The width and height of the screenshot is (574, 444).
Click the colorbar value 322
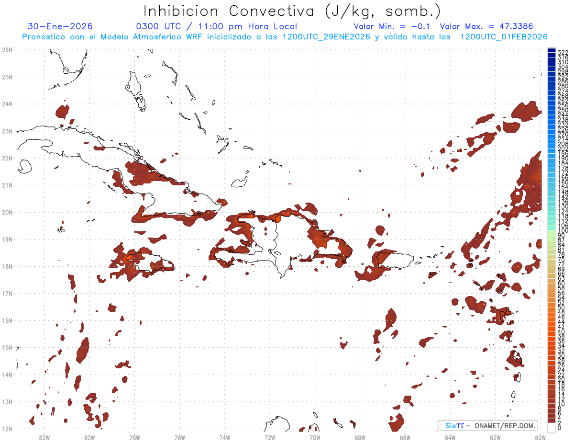click(x=563, y=52)
